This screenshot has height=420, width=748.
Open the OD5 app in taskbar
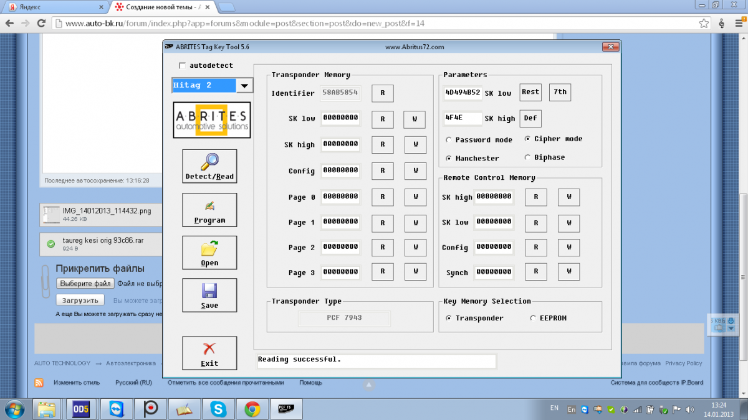tap(81, 409)
